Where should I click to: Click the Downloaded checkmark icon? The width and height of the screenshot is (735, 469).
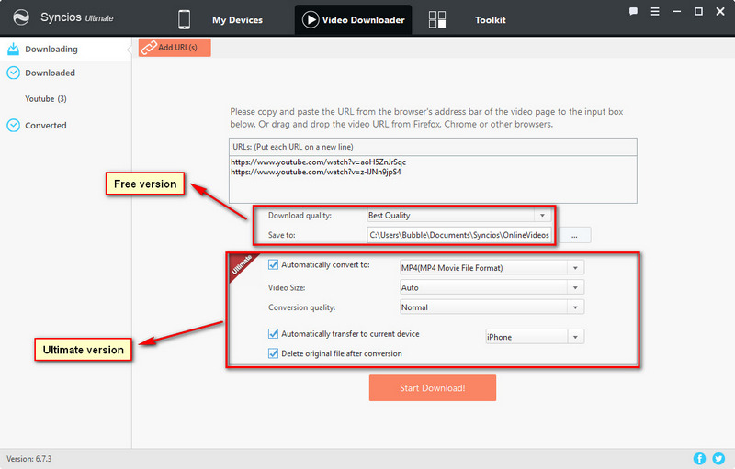(14, 73)
